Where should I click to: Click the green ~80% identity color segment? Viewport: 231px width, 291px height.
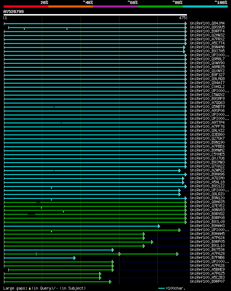[160, 6]
